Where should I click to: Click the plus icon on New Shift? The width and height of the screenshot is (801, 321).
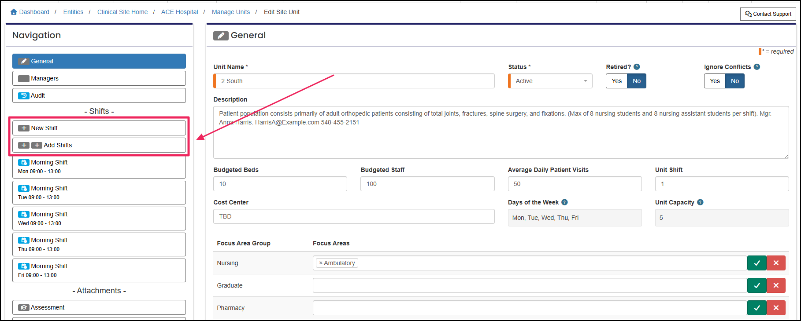click(x=24, y=128)
